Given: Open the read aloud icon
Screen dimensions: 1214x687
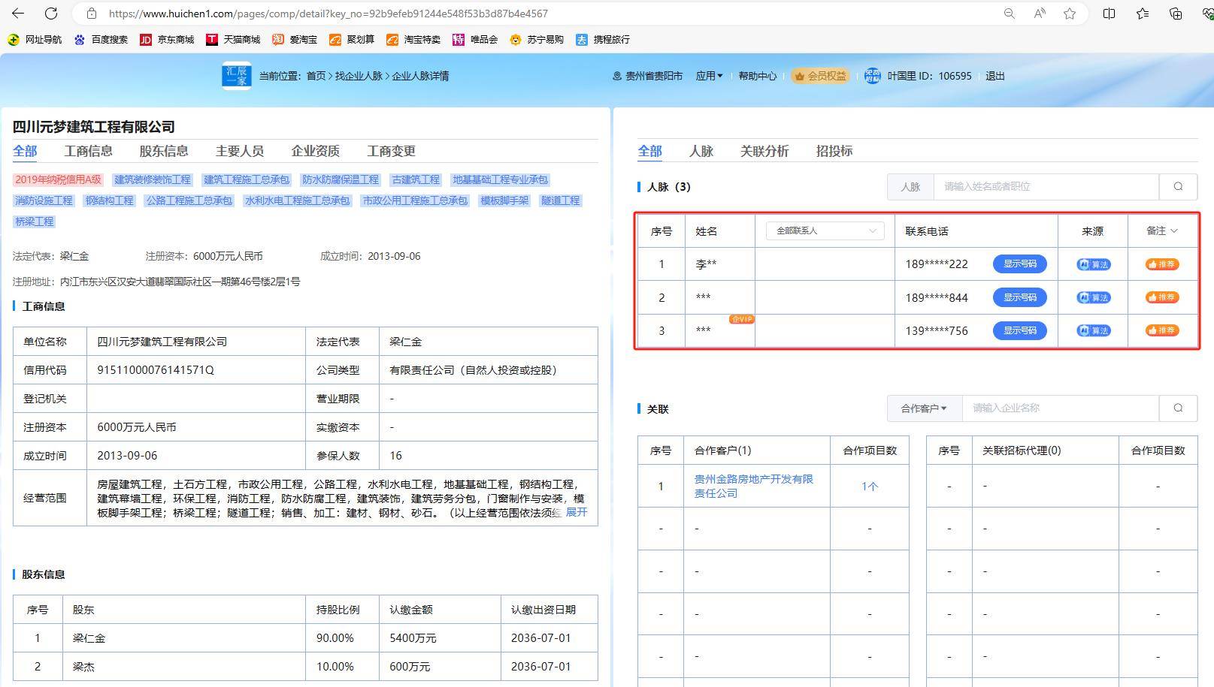Looking at the screenshot, I should point(1040,14).
